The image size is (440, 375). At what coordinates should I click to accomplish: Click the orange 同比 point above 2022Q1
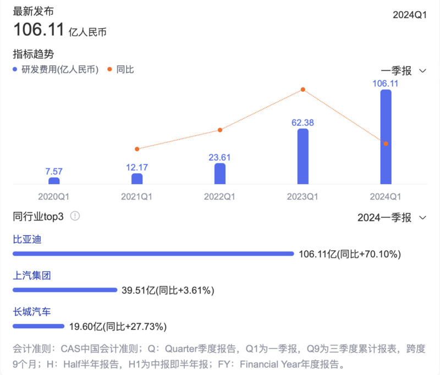(x=220, y=130)
